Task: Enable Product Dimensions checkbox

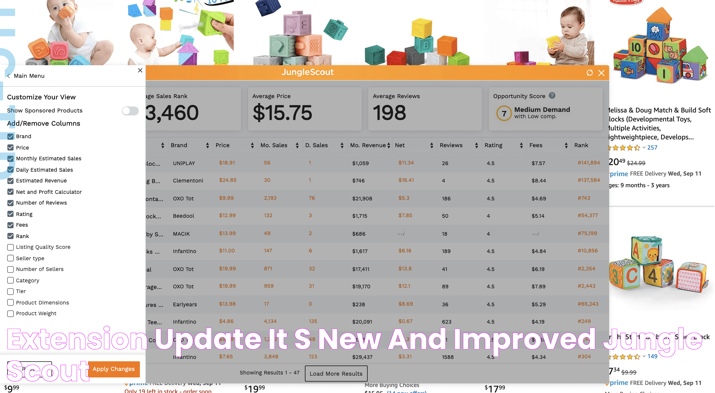Action: tap(10, 302)
